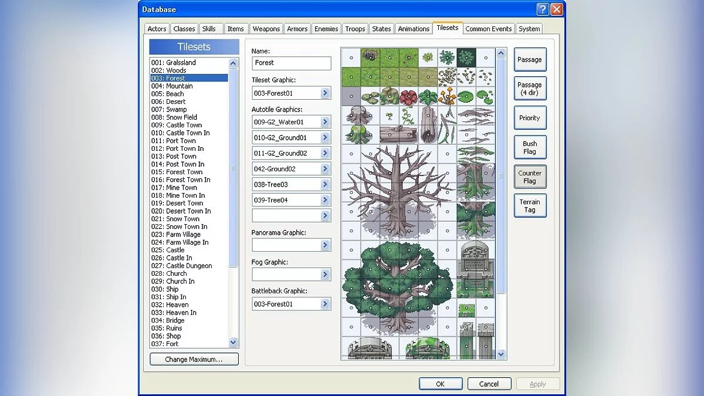This screenshot has height=396, width=704.
Task: Activate the Priority mode button
Action: point(530,118)
